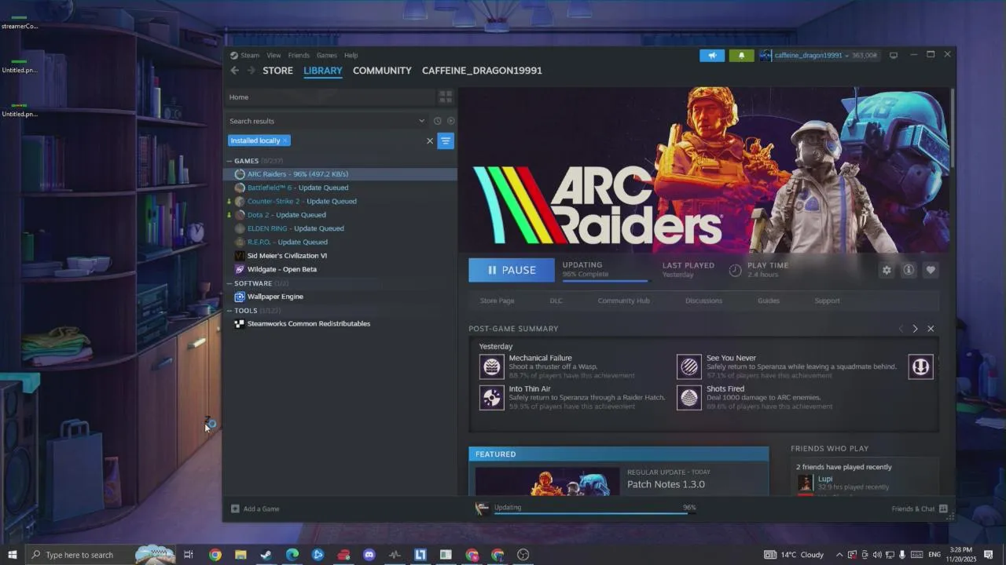
Task: Select Wallpaper Engine in software list
Action: 340,297
